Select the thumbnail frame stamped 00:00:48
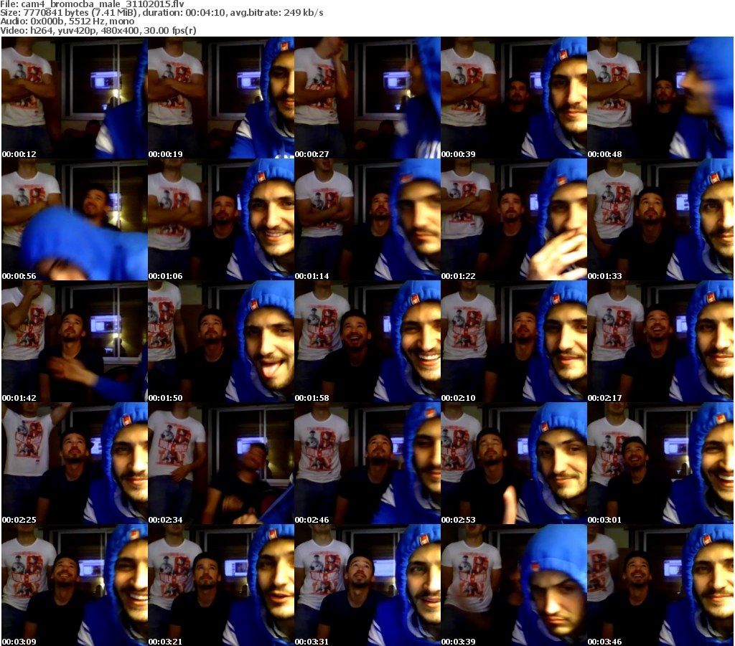735x646 pixels. click(x=660, y=98)
